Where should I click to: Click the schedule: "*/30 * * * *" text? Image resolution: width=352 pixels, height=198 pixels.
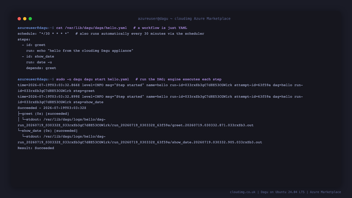click(x=43, y=34)
